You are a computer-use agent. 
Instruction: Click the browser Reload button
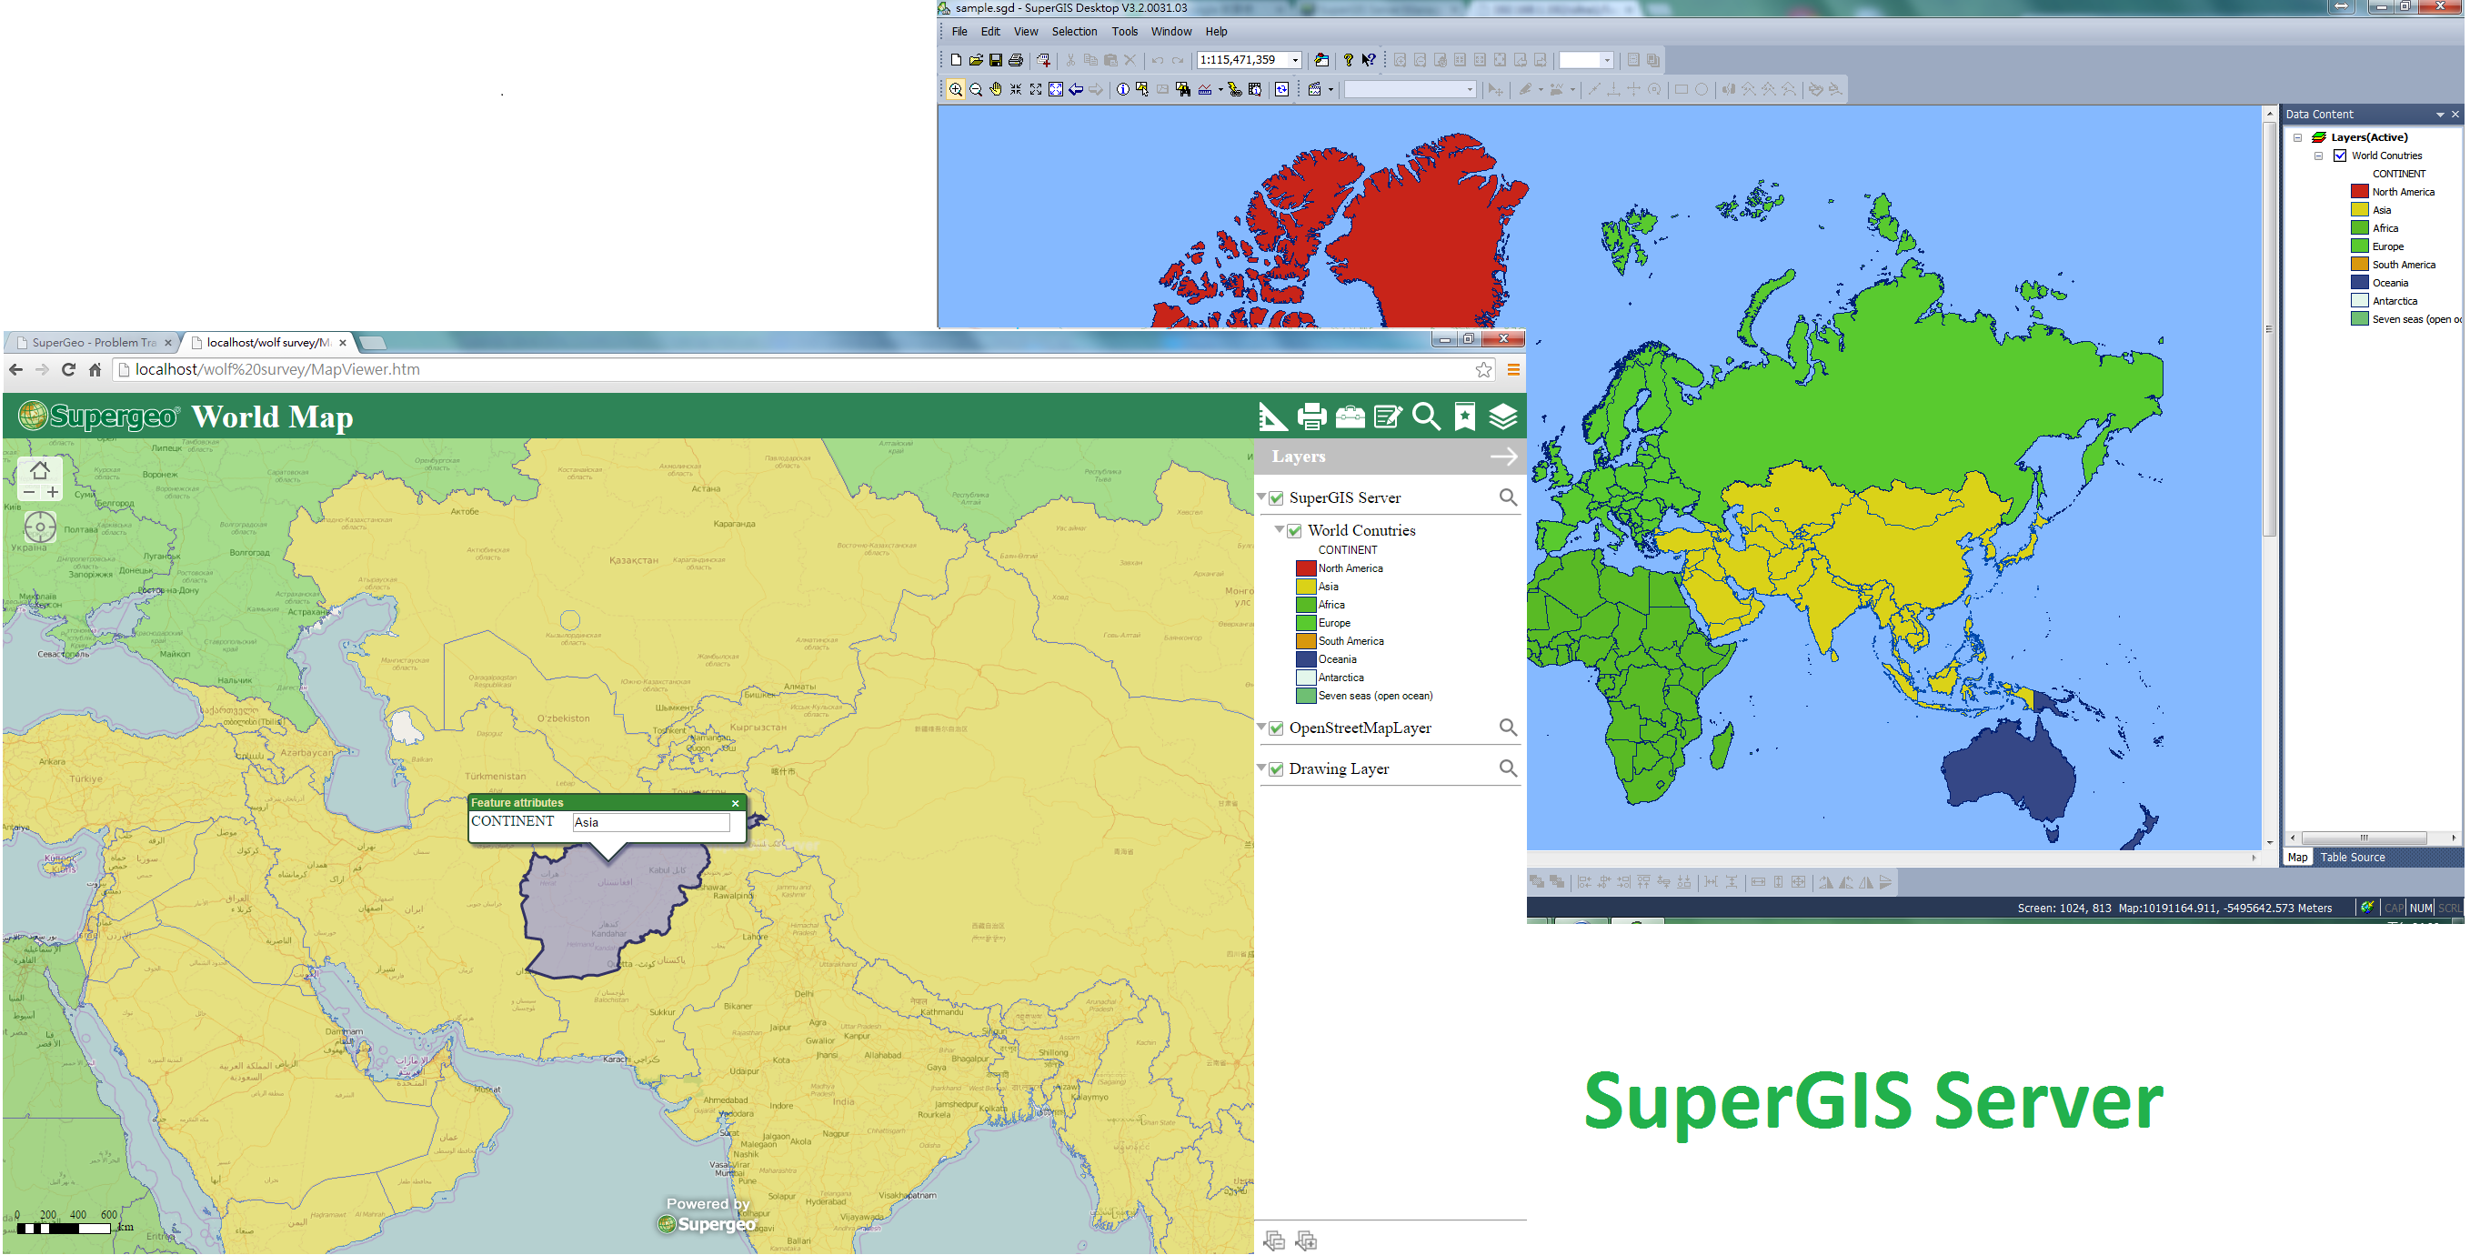tap(68, 369)
